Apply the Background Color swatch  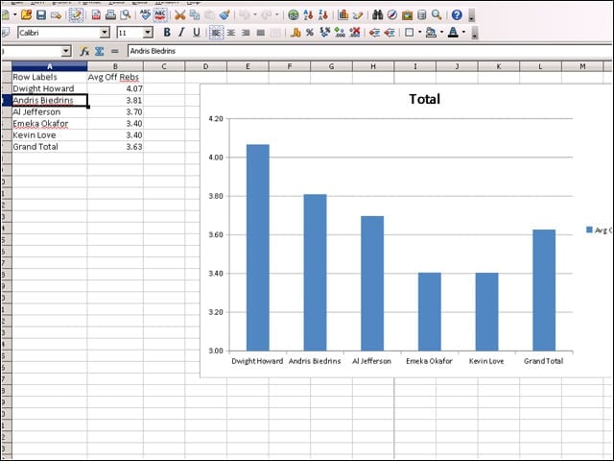click(x=431, y=33)
